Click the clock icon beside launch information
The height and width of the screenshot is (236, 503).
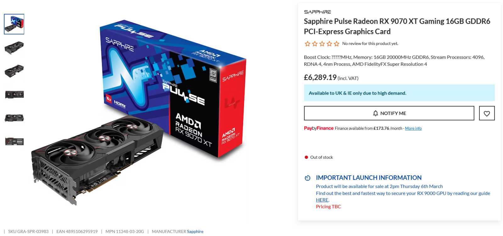[307, 178]
